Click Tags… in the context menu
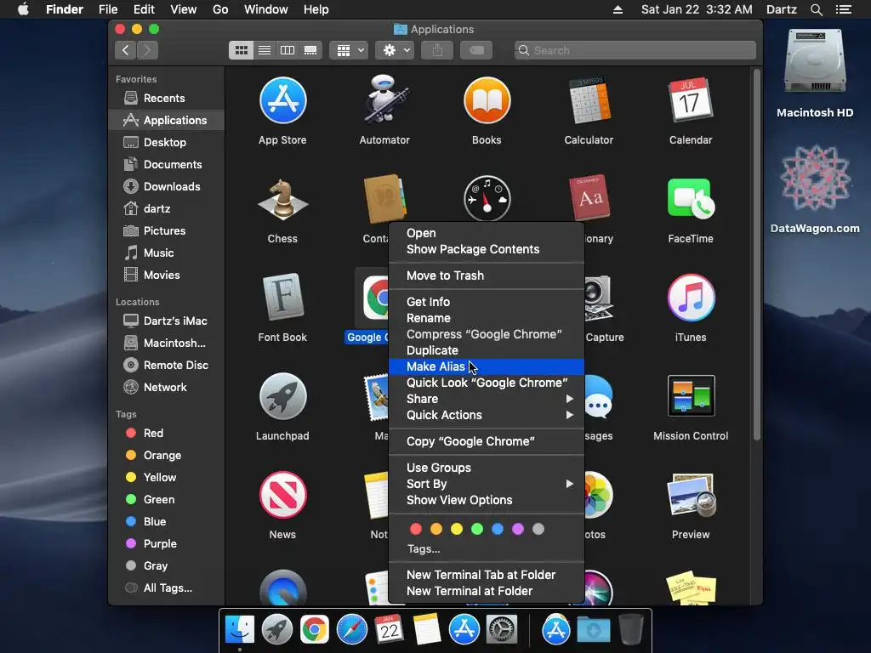The width and height of the screenshot is (871, 653). click(424, 549)
